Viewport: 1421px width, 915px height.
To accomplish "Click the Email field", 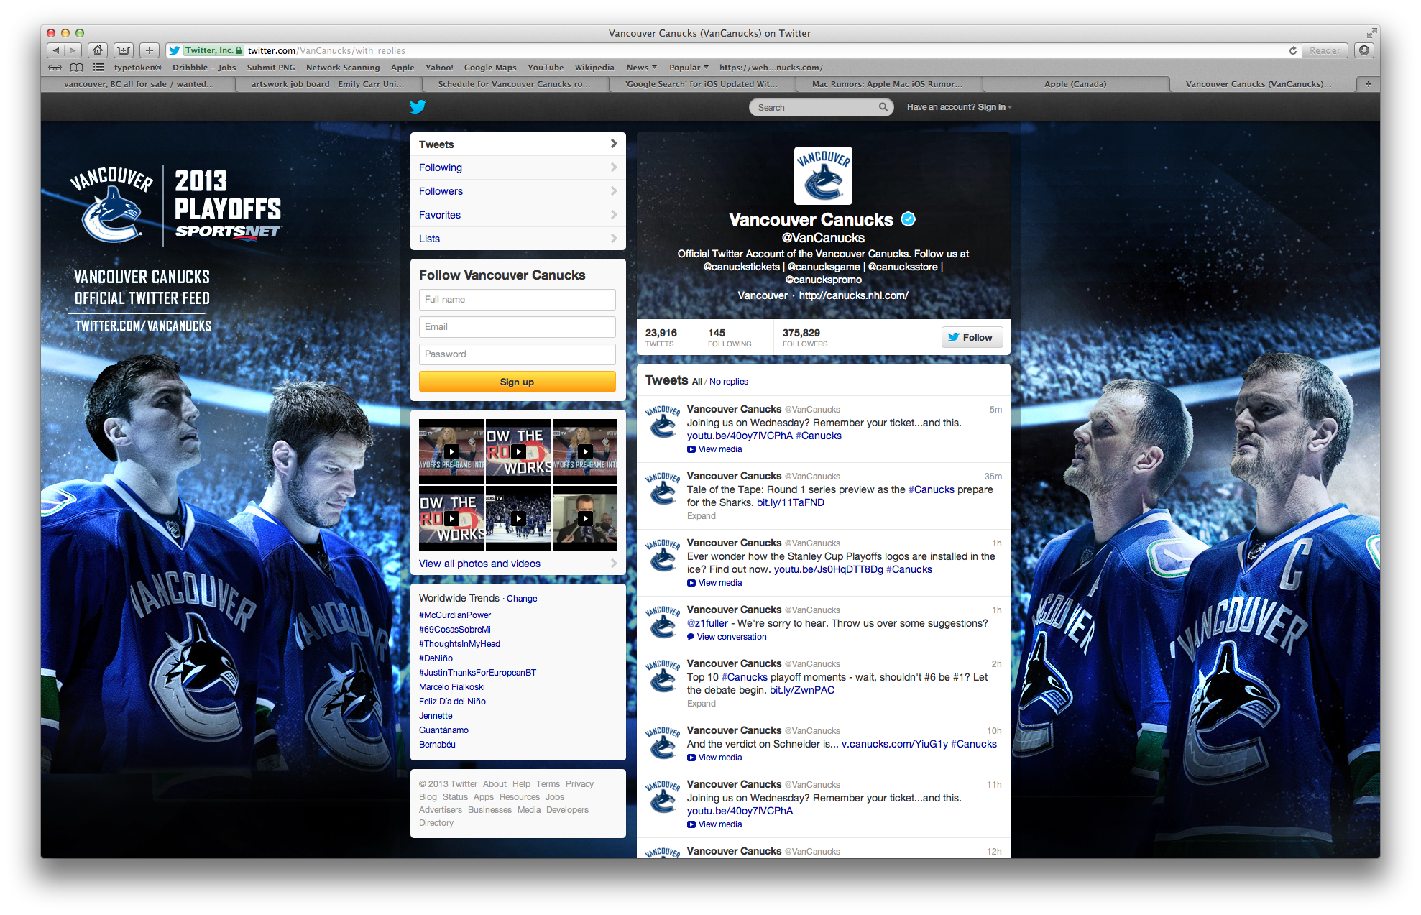I will pos(517,327).
